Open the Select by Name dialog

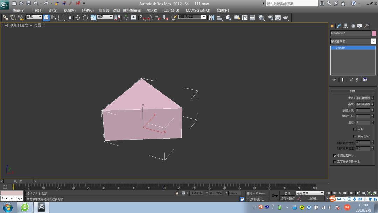click(54, 18)
